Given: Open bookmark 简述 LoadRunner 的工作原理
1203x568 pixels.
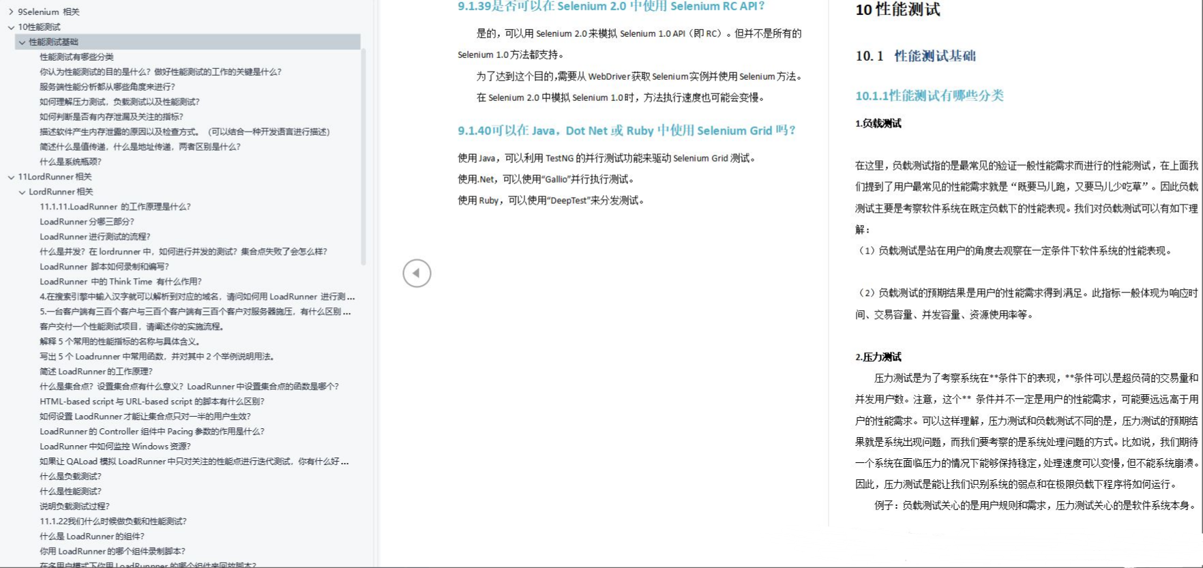Looking at the screenshot, I should point(96,372).
